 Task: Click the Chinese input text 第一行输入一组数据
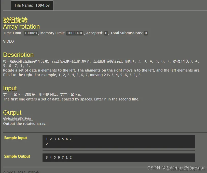[x=19, y=95]
